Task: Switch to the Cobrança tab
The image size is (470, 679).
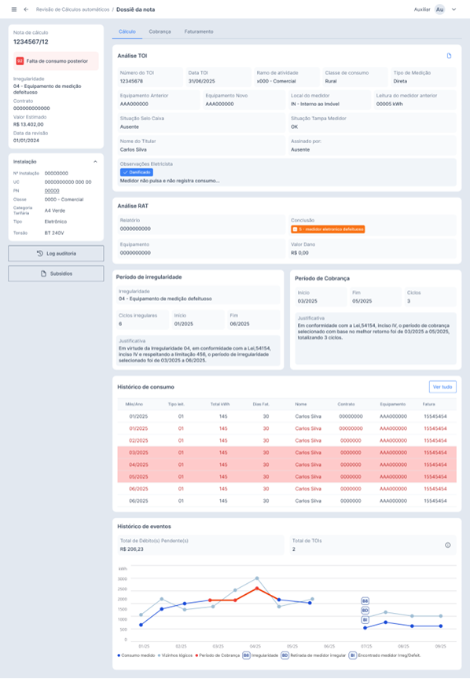Action: pos(160,31)
